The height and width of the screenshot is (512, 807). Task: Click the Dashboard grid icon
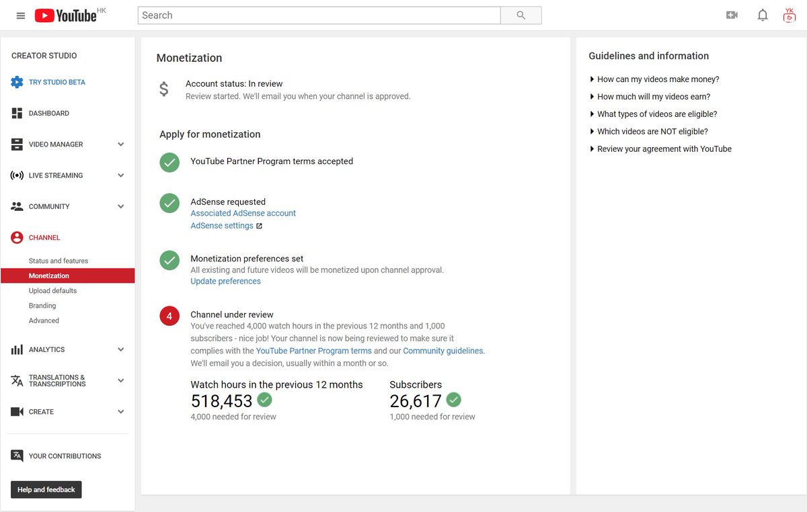(x=17, y=114)
